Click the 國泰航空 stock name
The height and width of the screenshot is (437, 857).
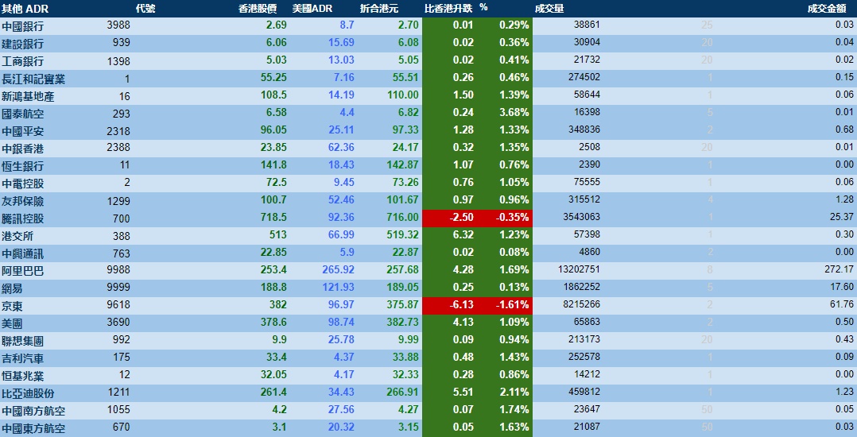tap(23, 114)
